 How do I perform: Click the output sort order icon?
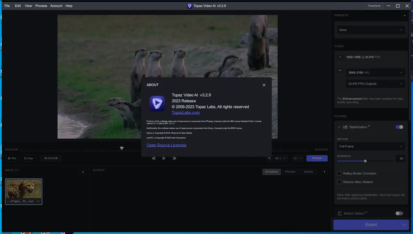(325, 172)
